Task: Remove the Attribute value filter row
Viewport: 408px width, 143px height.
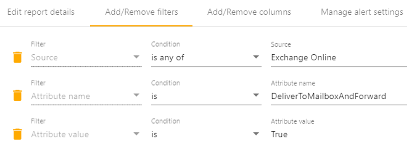Action: pyautogui.click(x=17, y=134)
